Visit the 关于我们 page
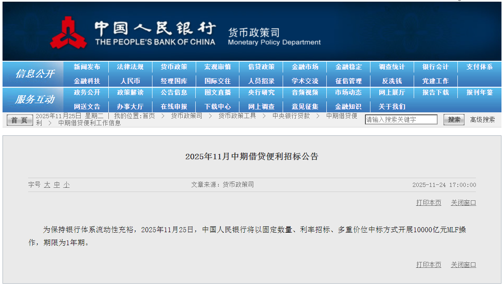504x285 pixels. 391,106
